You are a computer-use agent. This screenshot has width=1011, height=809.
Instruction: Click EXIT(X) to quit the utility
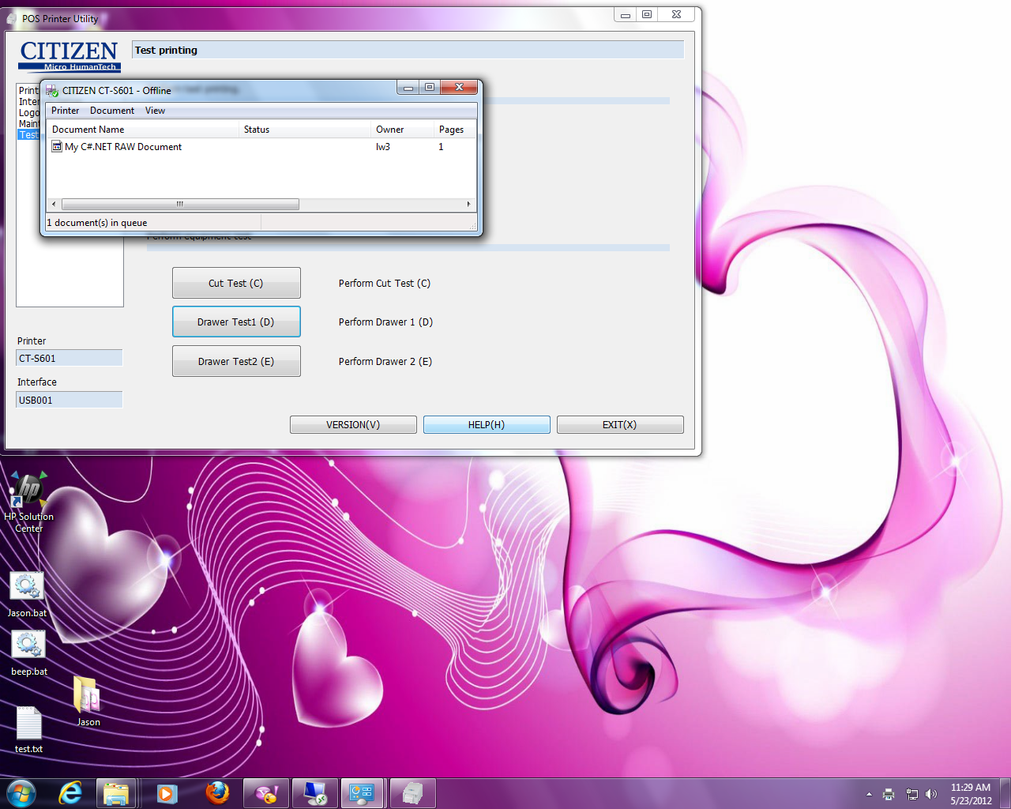click(x=620, y=425)
